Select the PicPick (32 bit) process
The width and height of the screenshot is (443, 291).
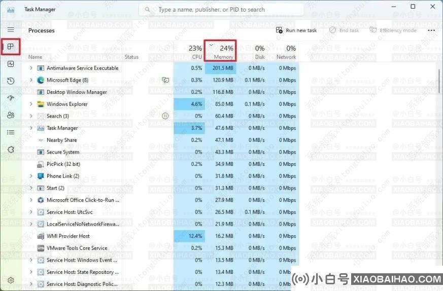click(x=160, y=164)
